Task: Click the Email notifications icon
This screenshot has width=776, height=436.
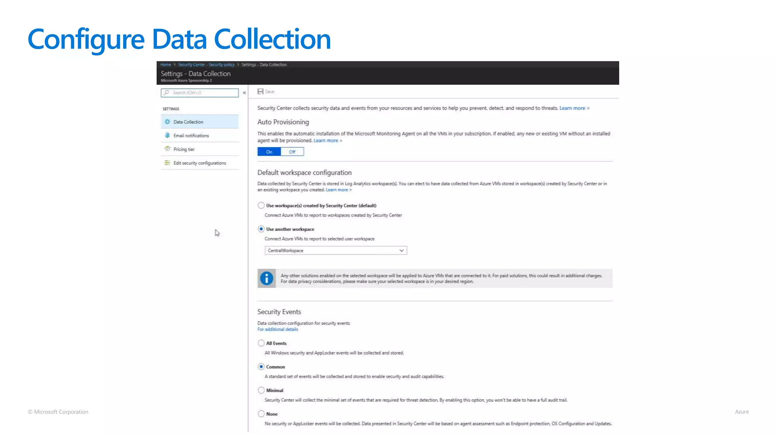Action: tap(167, 135)
